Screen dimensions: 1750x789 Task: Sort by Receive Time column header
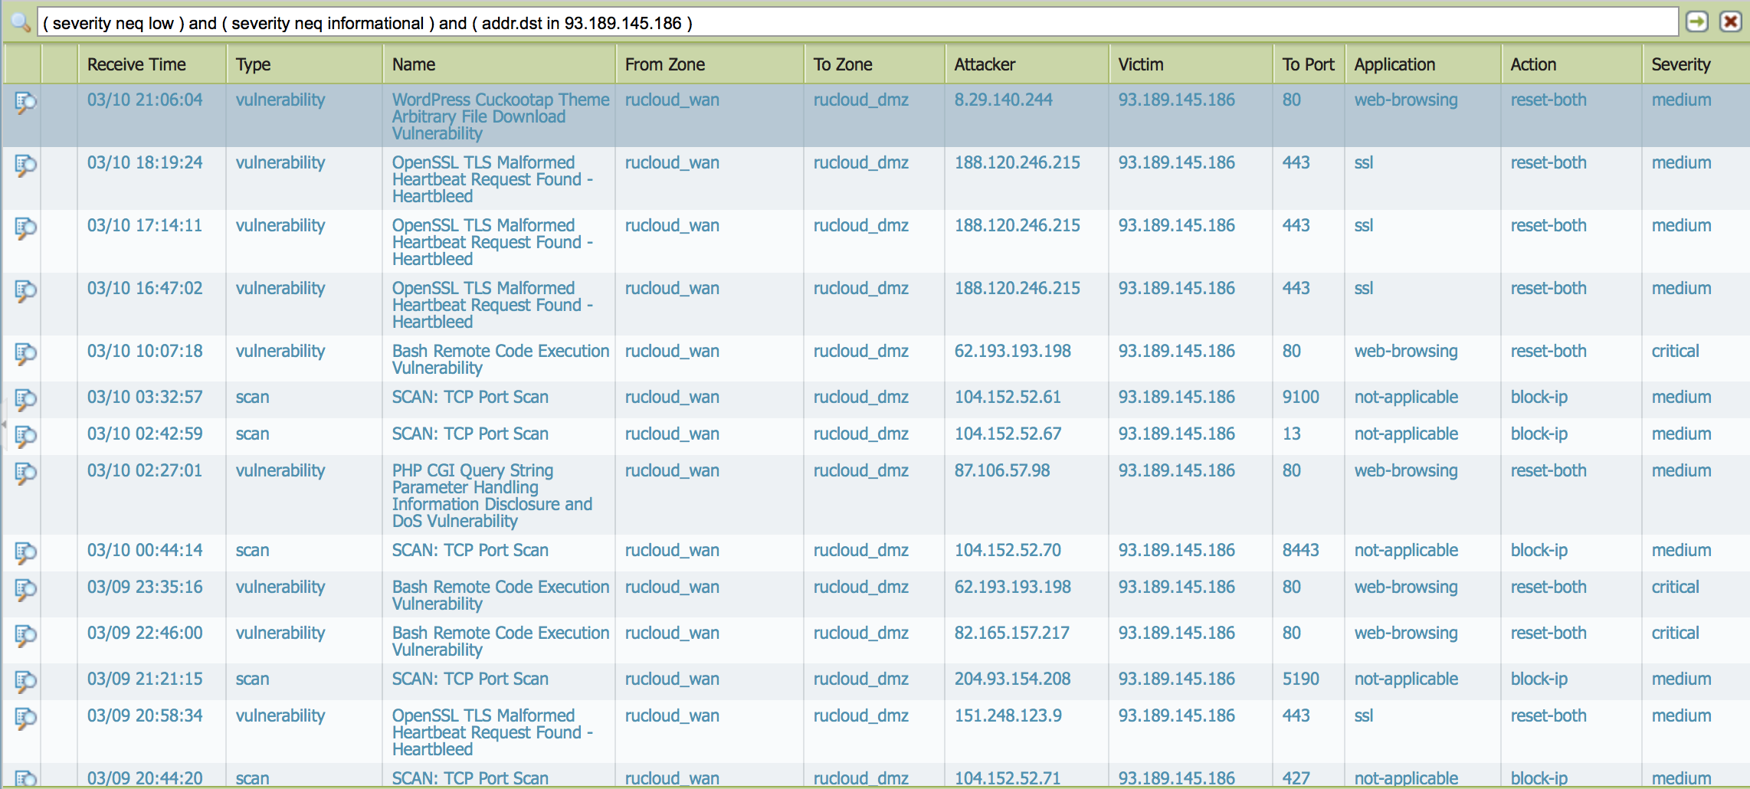[x=136, y=64]
